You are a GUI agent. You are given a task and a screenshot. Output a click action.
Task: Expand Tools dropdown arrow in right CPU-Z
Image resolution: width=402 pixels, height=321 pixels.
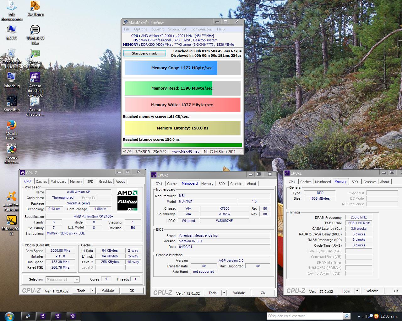click(x=357, y=291)
